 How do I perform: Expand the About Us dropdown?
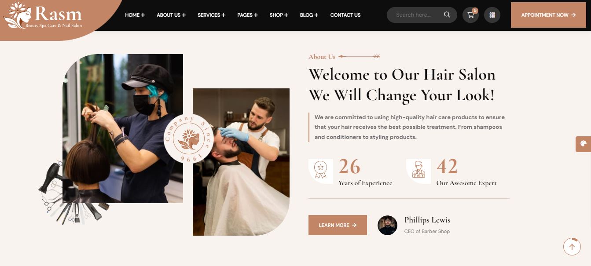pos(171,15)
